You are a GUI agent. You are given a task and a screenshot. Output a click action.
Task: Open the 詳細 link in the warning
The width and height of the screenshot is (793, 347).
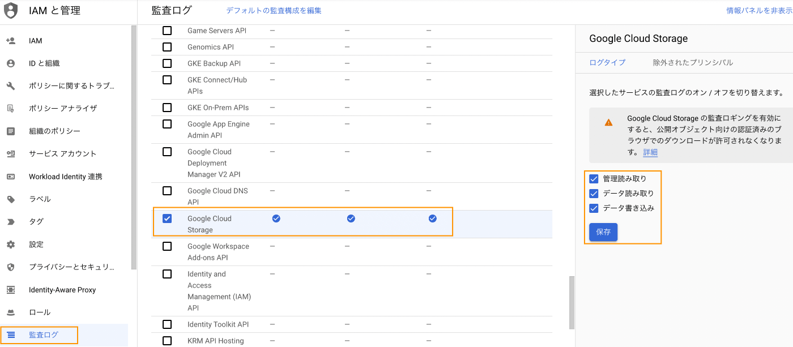pyautogui.click(x=650, y=152)
